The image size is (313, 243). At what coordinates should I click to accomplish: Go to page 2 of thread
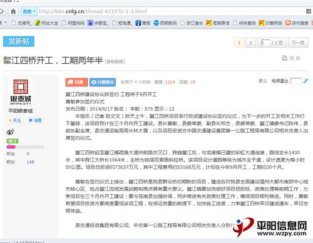(x=250, y=43)
